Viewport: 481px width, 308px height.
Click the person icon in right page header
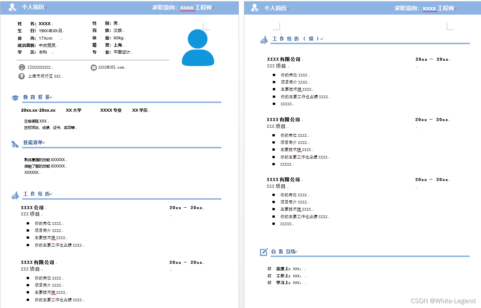255,7
